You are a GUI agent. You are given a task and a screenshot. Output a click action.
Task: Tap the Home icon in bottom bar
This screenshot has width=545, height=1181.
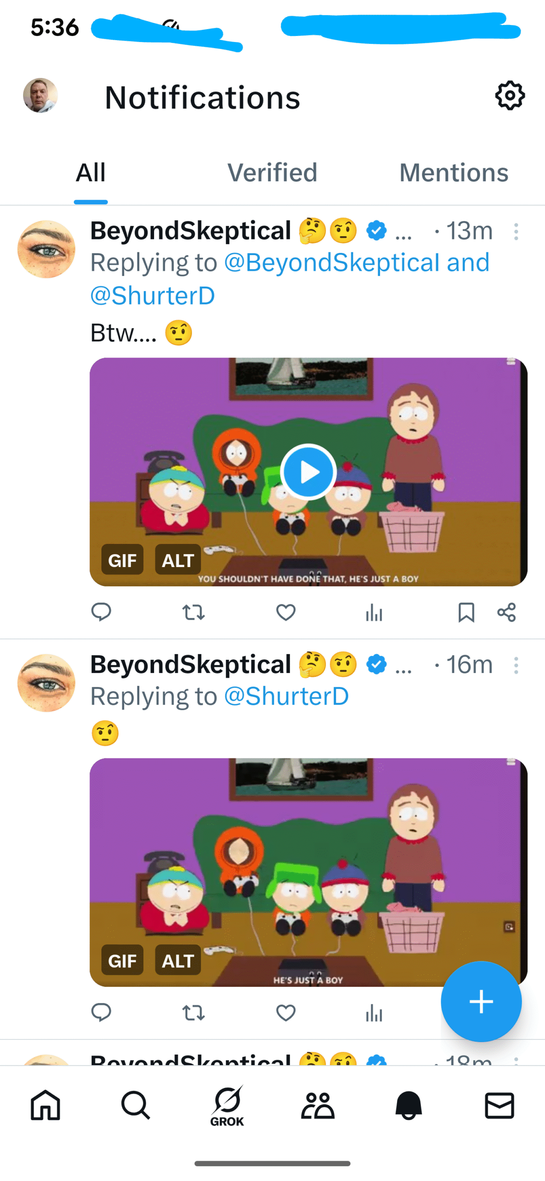(x=45, y=1105)
